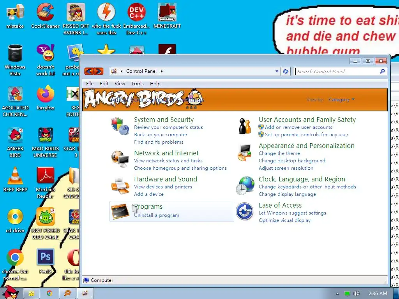Open Back up your computer link
399x299 pixels.
161,135
